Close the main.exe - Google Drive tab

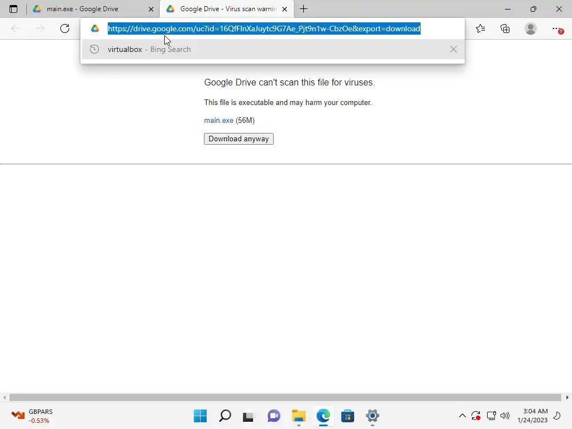(x=151, y=9)
